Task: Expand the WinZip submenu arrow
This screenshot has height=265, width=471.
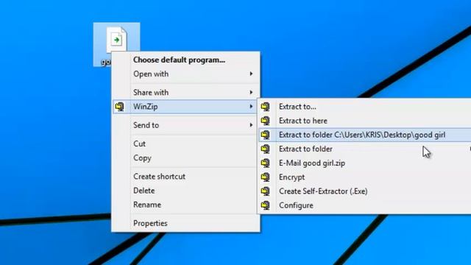Action: tap(251, 106)
